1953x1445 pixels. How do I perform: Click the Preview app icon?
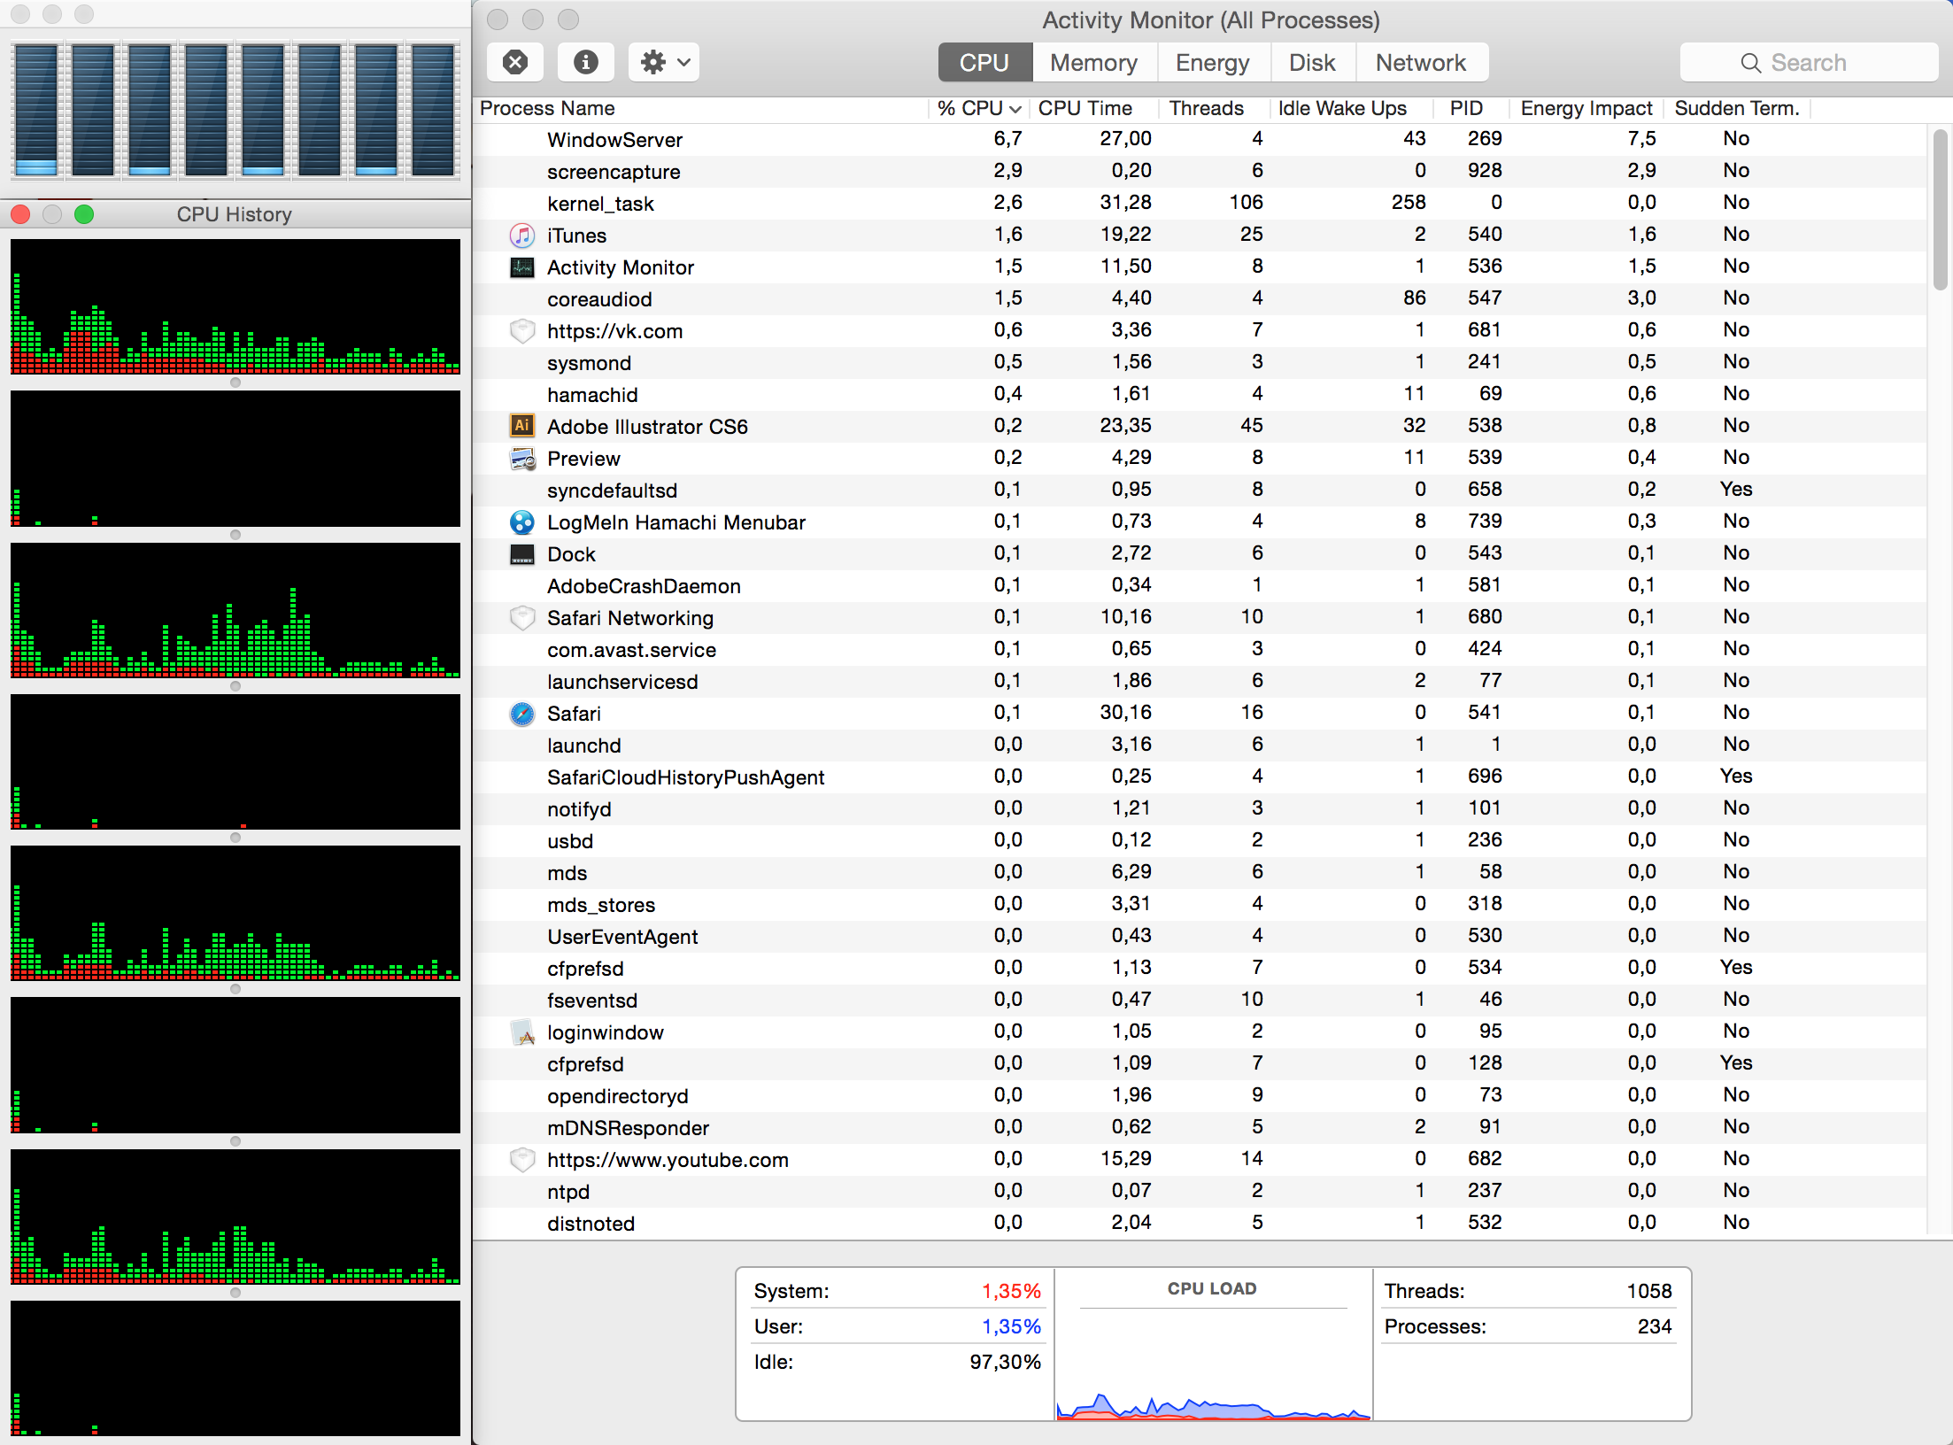(522, 459)
